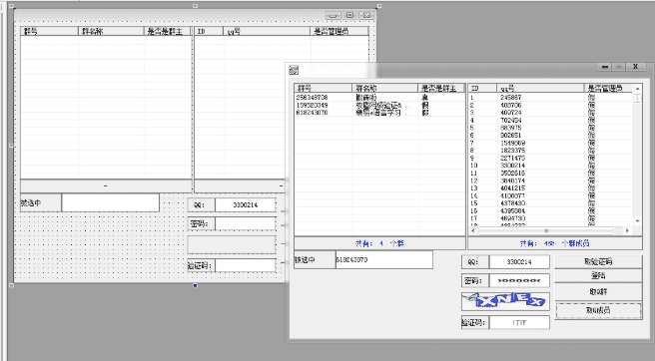The image size is (655, 361).
Task: Click the member list scroll-right arrow
Action: coord(627,230)
